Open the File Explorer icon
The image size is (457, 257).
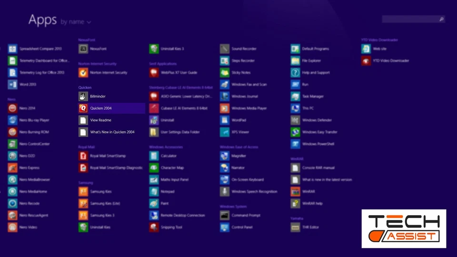[x=295, y=60]
